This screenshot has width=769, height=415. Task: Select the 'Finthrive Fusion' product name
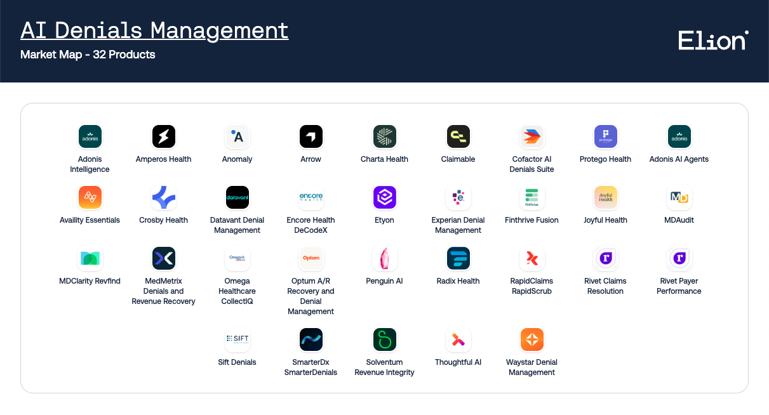(532, 220)
